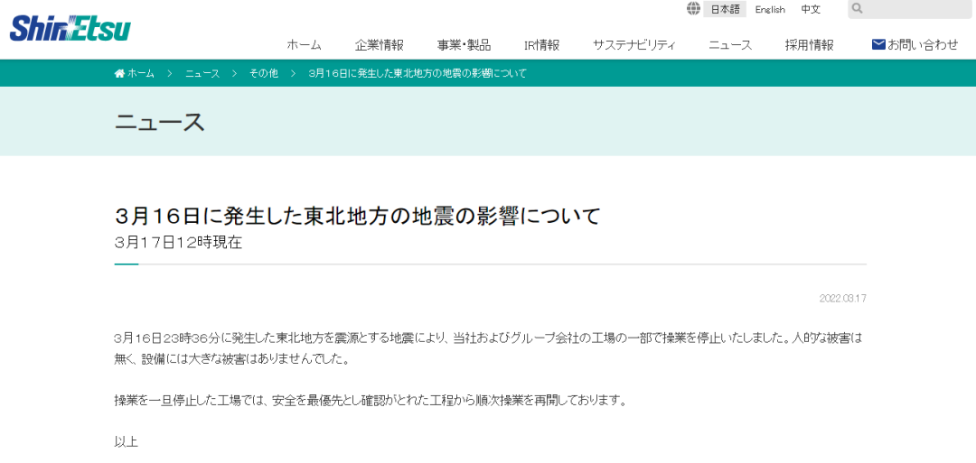
Task: Click the search magnifier icon
Action: pos(858,9)
